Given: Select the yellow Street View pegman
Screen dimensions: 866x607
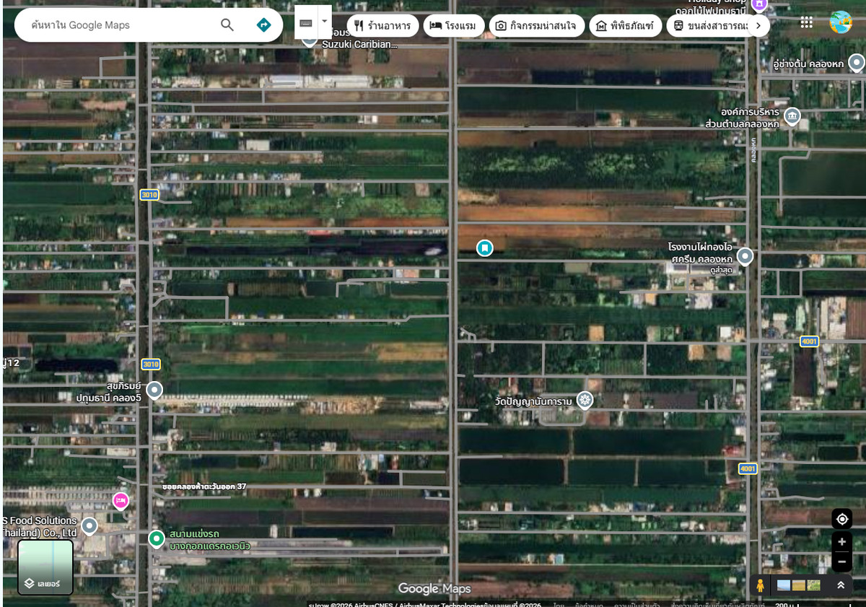Looking at the screenshot, I should pyautogui.click(x=760, y=585).
